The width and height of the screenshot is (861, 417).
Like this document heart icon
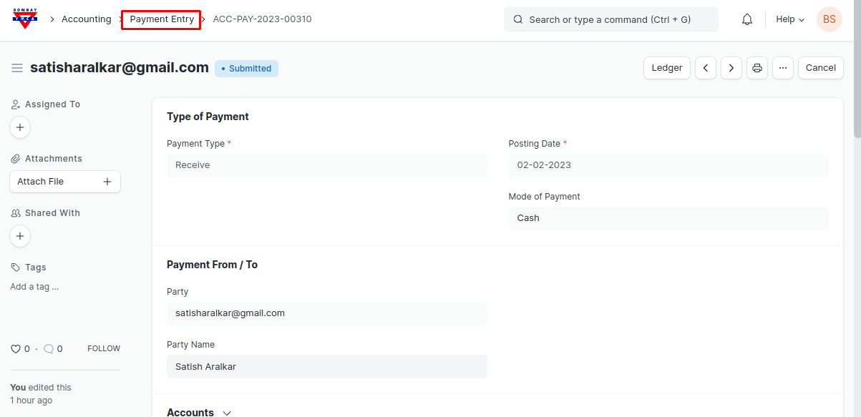pos(16,349)
